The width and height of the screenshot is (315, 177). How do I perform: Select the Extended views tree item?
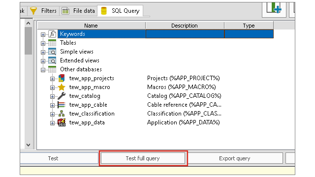(x=80, y=60)
